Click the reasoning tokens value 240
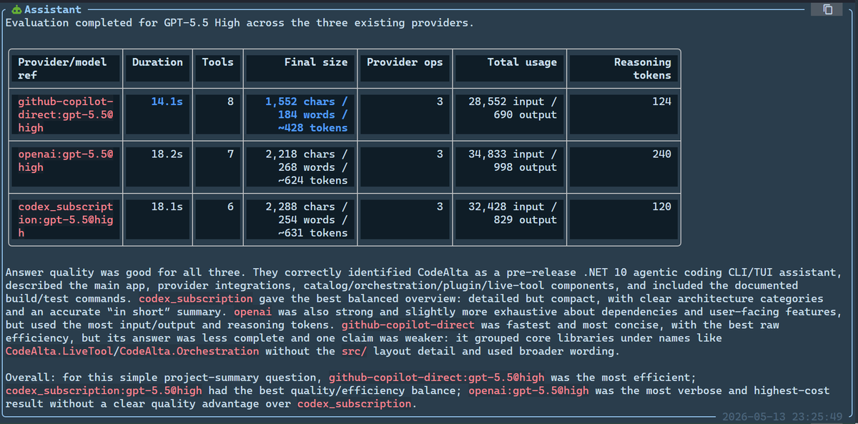This screenshot has height=424, width=858. (x=661, y=154)
